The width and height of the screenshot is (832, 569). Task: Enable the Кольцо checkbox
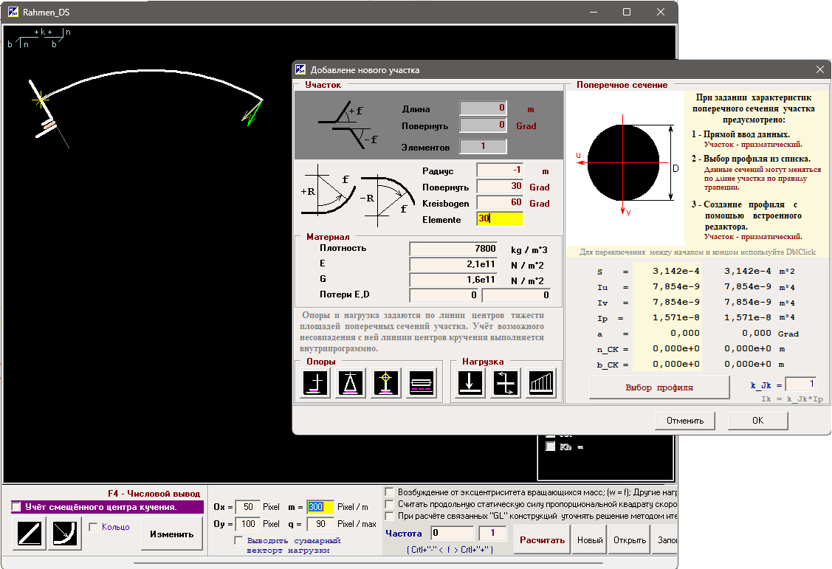click(93, 527)
